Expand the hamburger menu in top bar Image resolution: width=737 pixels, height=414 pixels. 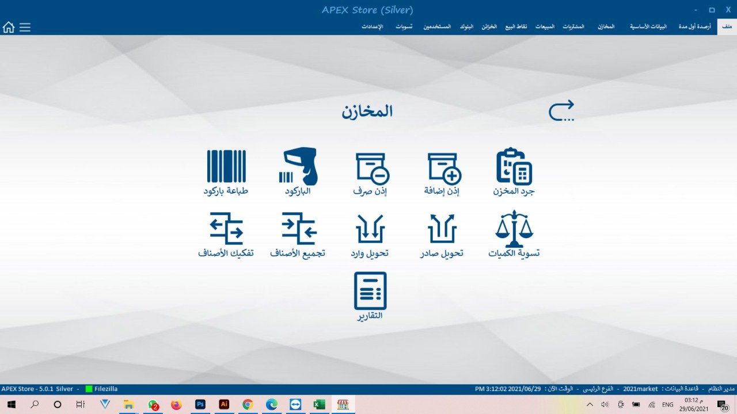(25, 27)
